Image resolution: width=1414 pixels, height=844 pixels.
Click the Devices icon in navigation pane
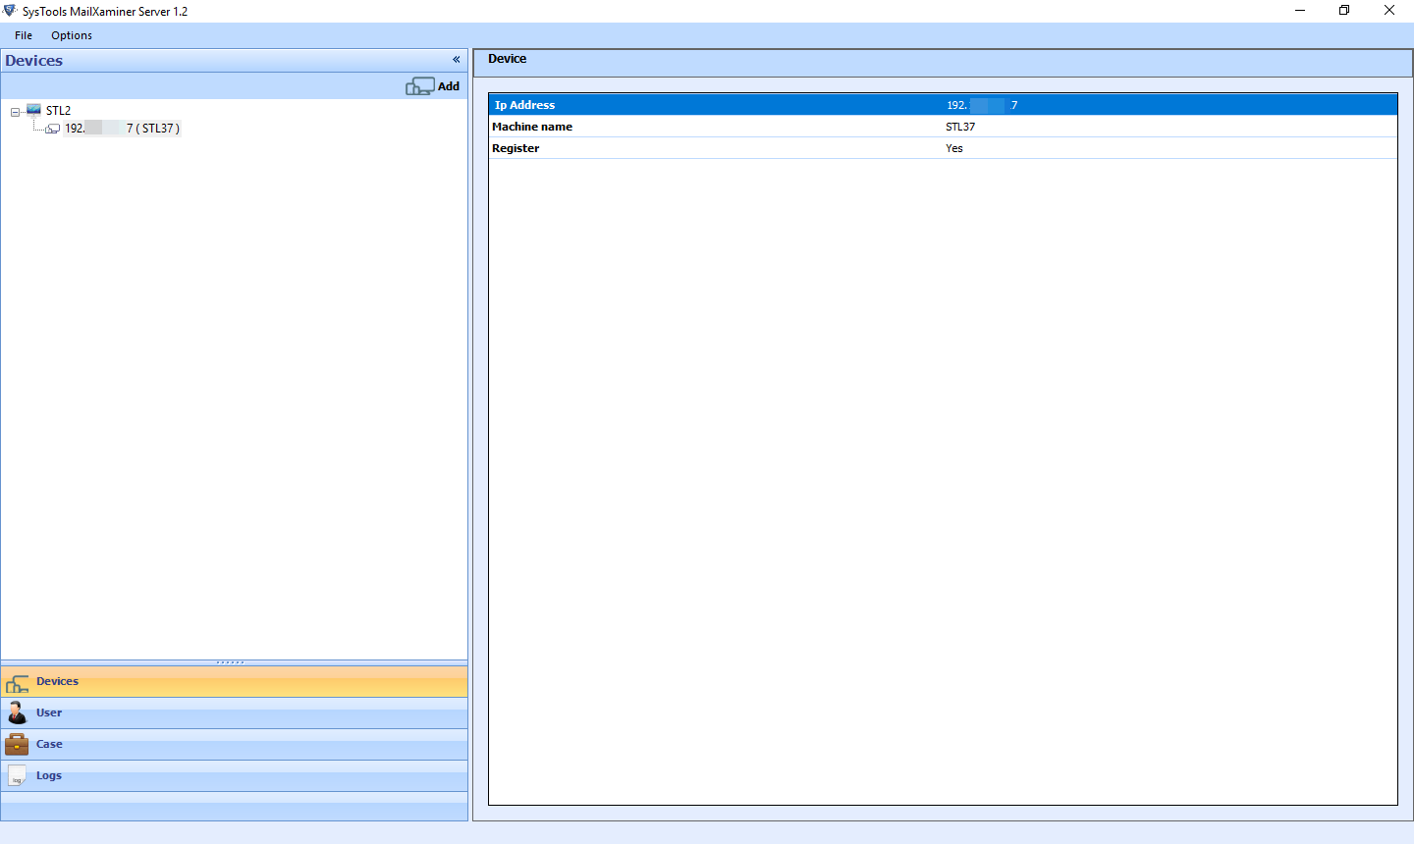(18, 683)
